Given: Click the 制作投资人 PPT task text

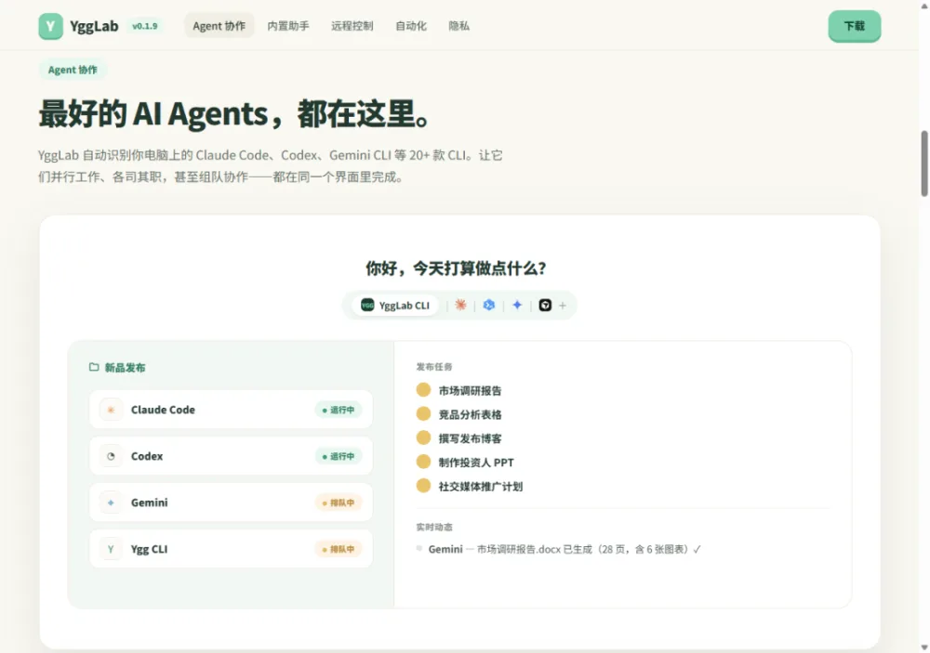Looking at the screenshot, I should pos(476,463).
